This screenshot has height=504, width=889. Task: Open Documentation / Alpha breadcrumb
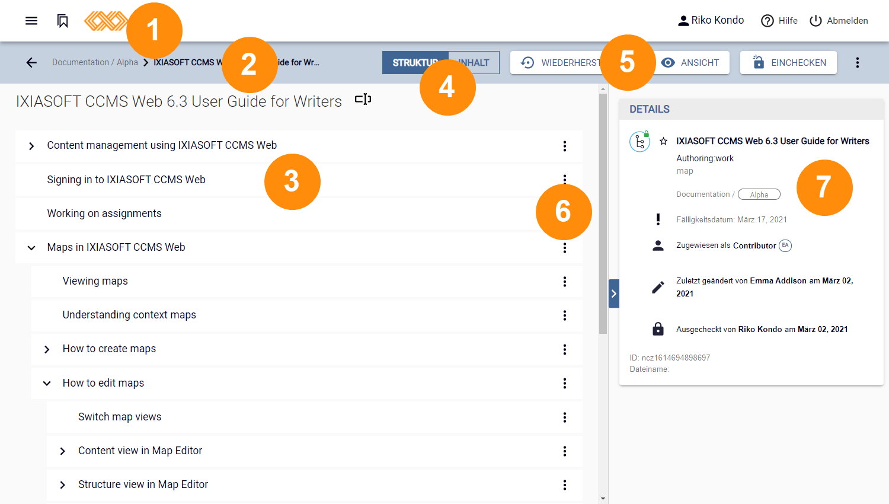[x=95, y=62]
